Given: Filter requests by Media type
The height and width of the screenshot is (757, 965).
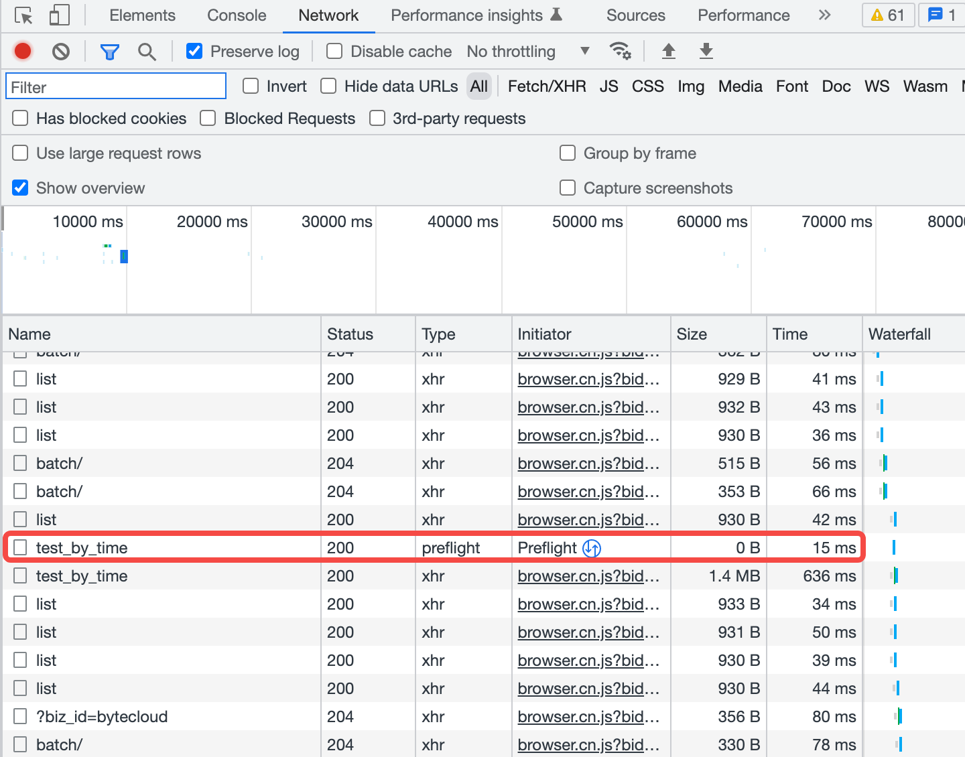Looking at the screenshot, I should point(741,86).
